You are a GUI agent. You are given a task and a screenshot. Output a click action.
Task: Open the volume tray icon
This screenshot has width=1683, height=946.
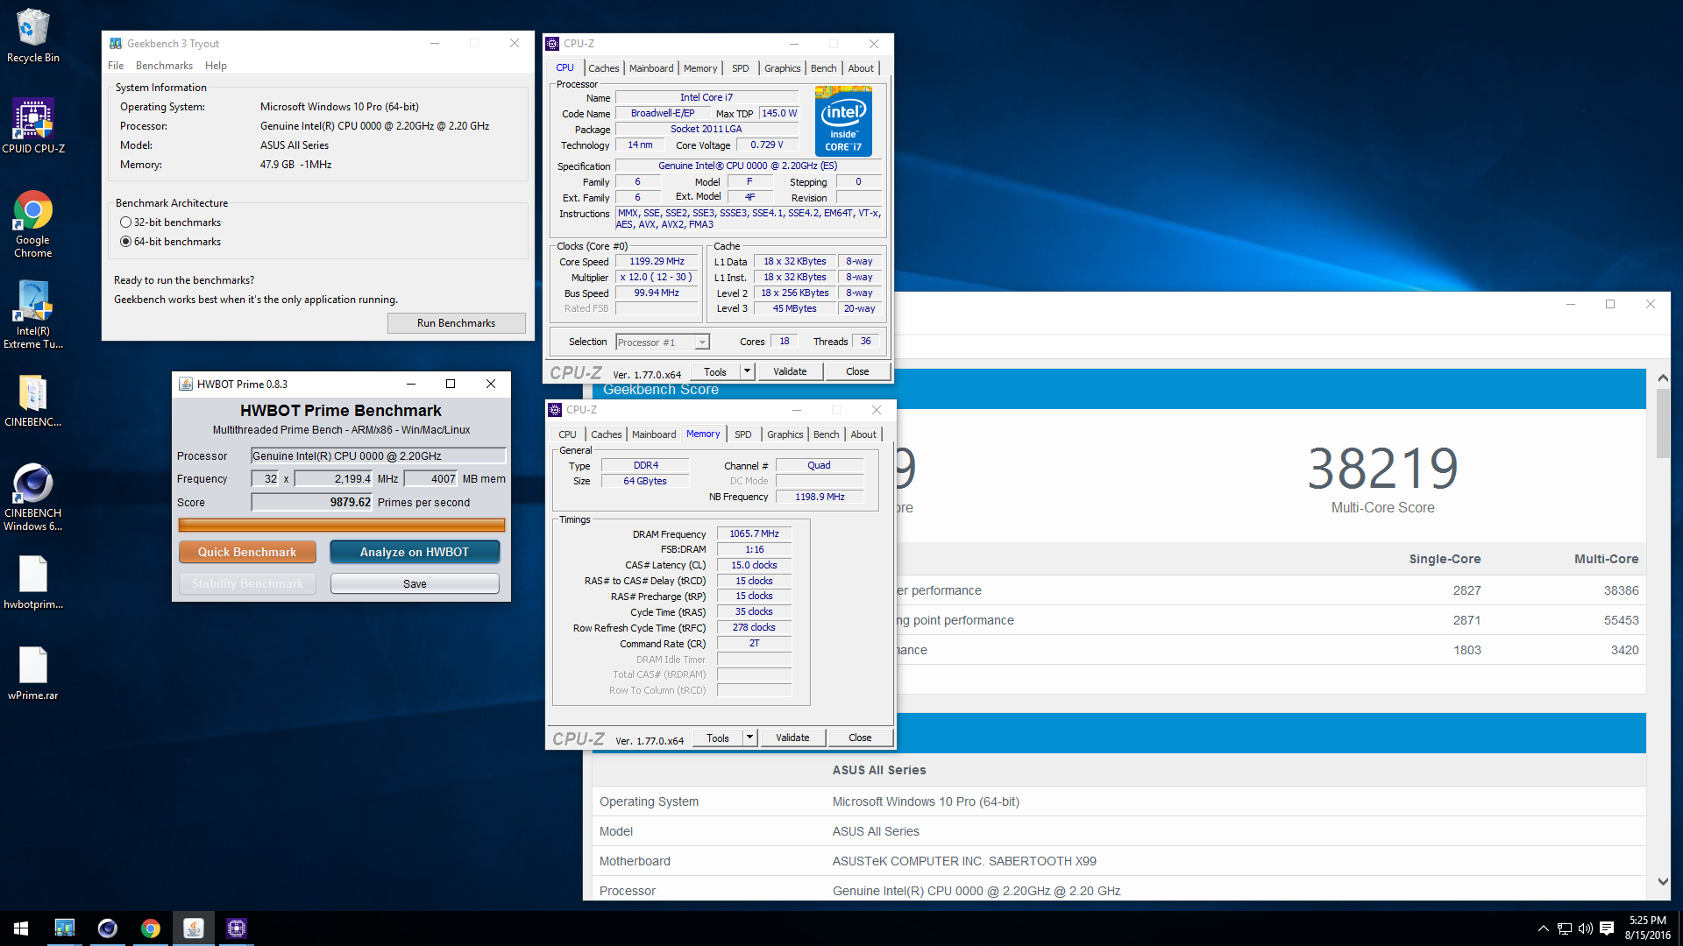[x=1585, y=928]
